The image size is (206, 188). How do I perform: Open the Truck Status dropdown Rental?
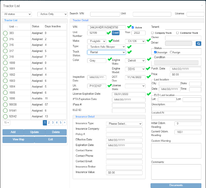(106, 52)
